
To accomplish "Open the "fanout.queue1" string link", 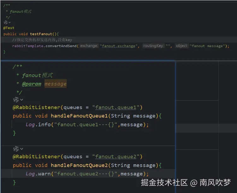I will [x=116, y=107].
